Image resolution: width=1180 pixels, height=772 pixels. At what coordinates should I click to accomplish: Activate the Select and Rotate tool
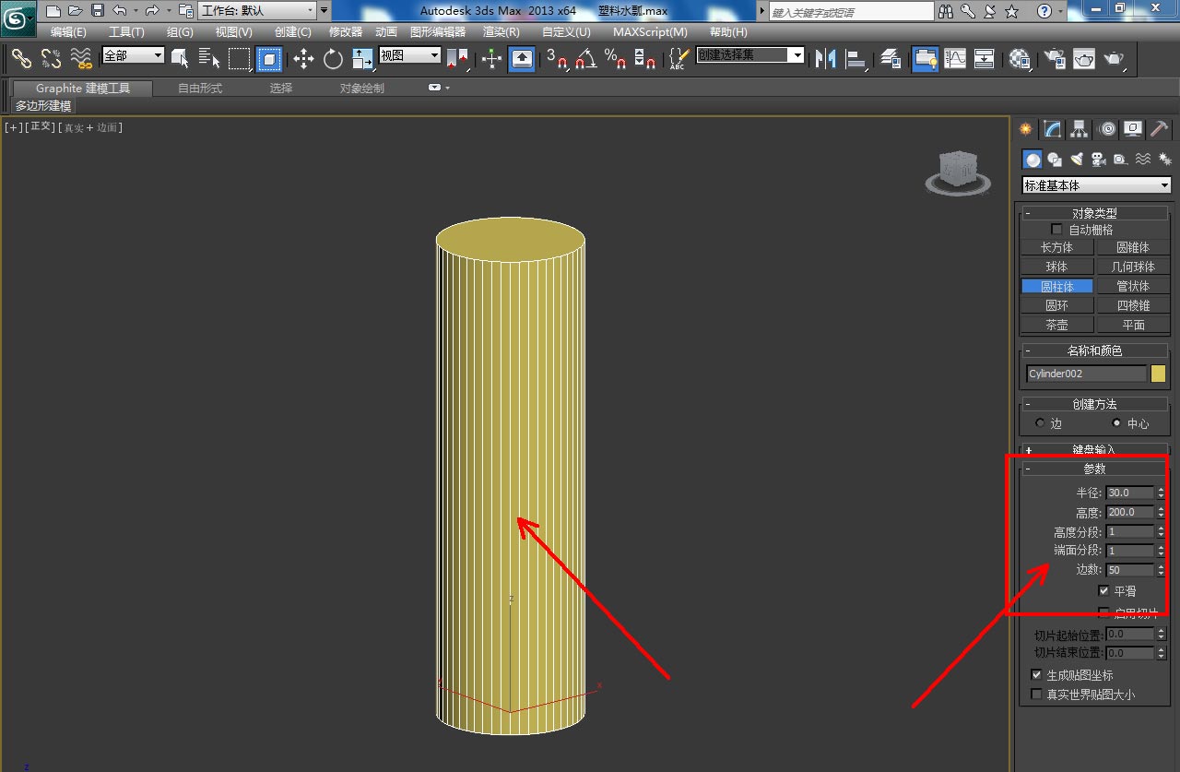pos(333,59)
